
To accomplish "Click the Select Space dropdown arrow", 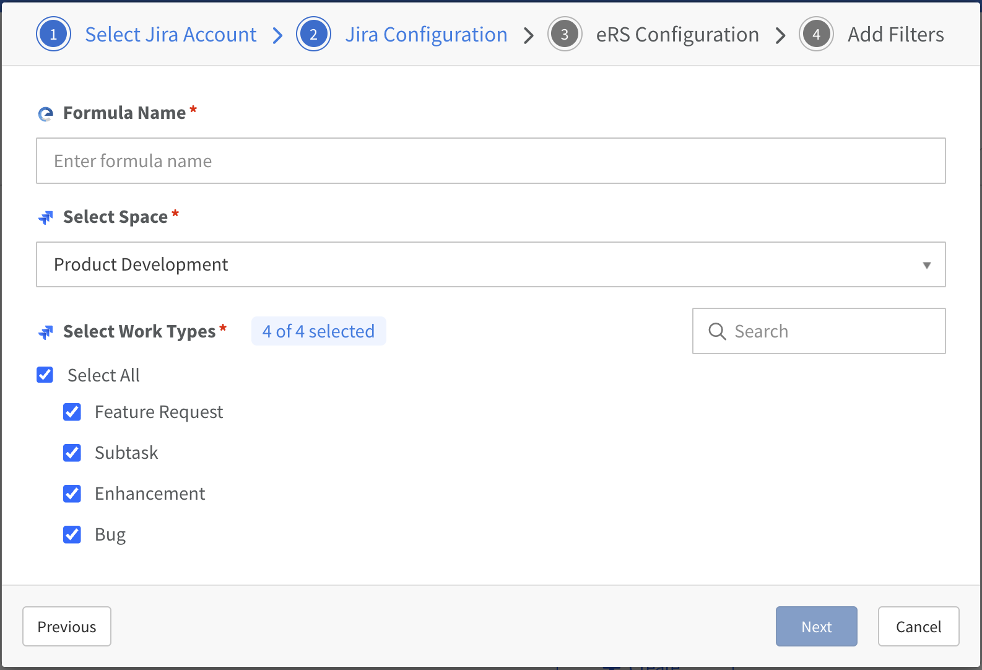I will pyautogui.click(x=927, y=265).
